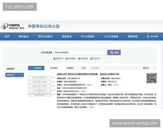Click the address text 310051浙江省杭州市
This screenshot has width=163, height=130.
click(74, 88)
